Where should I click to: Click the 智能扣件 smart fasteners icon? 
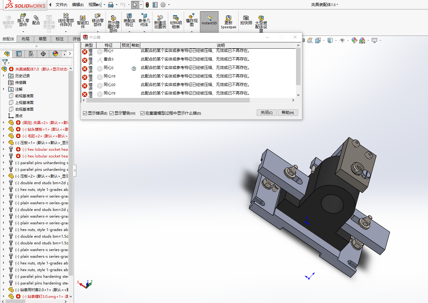[83, 22]
